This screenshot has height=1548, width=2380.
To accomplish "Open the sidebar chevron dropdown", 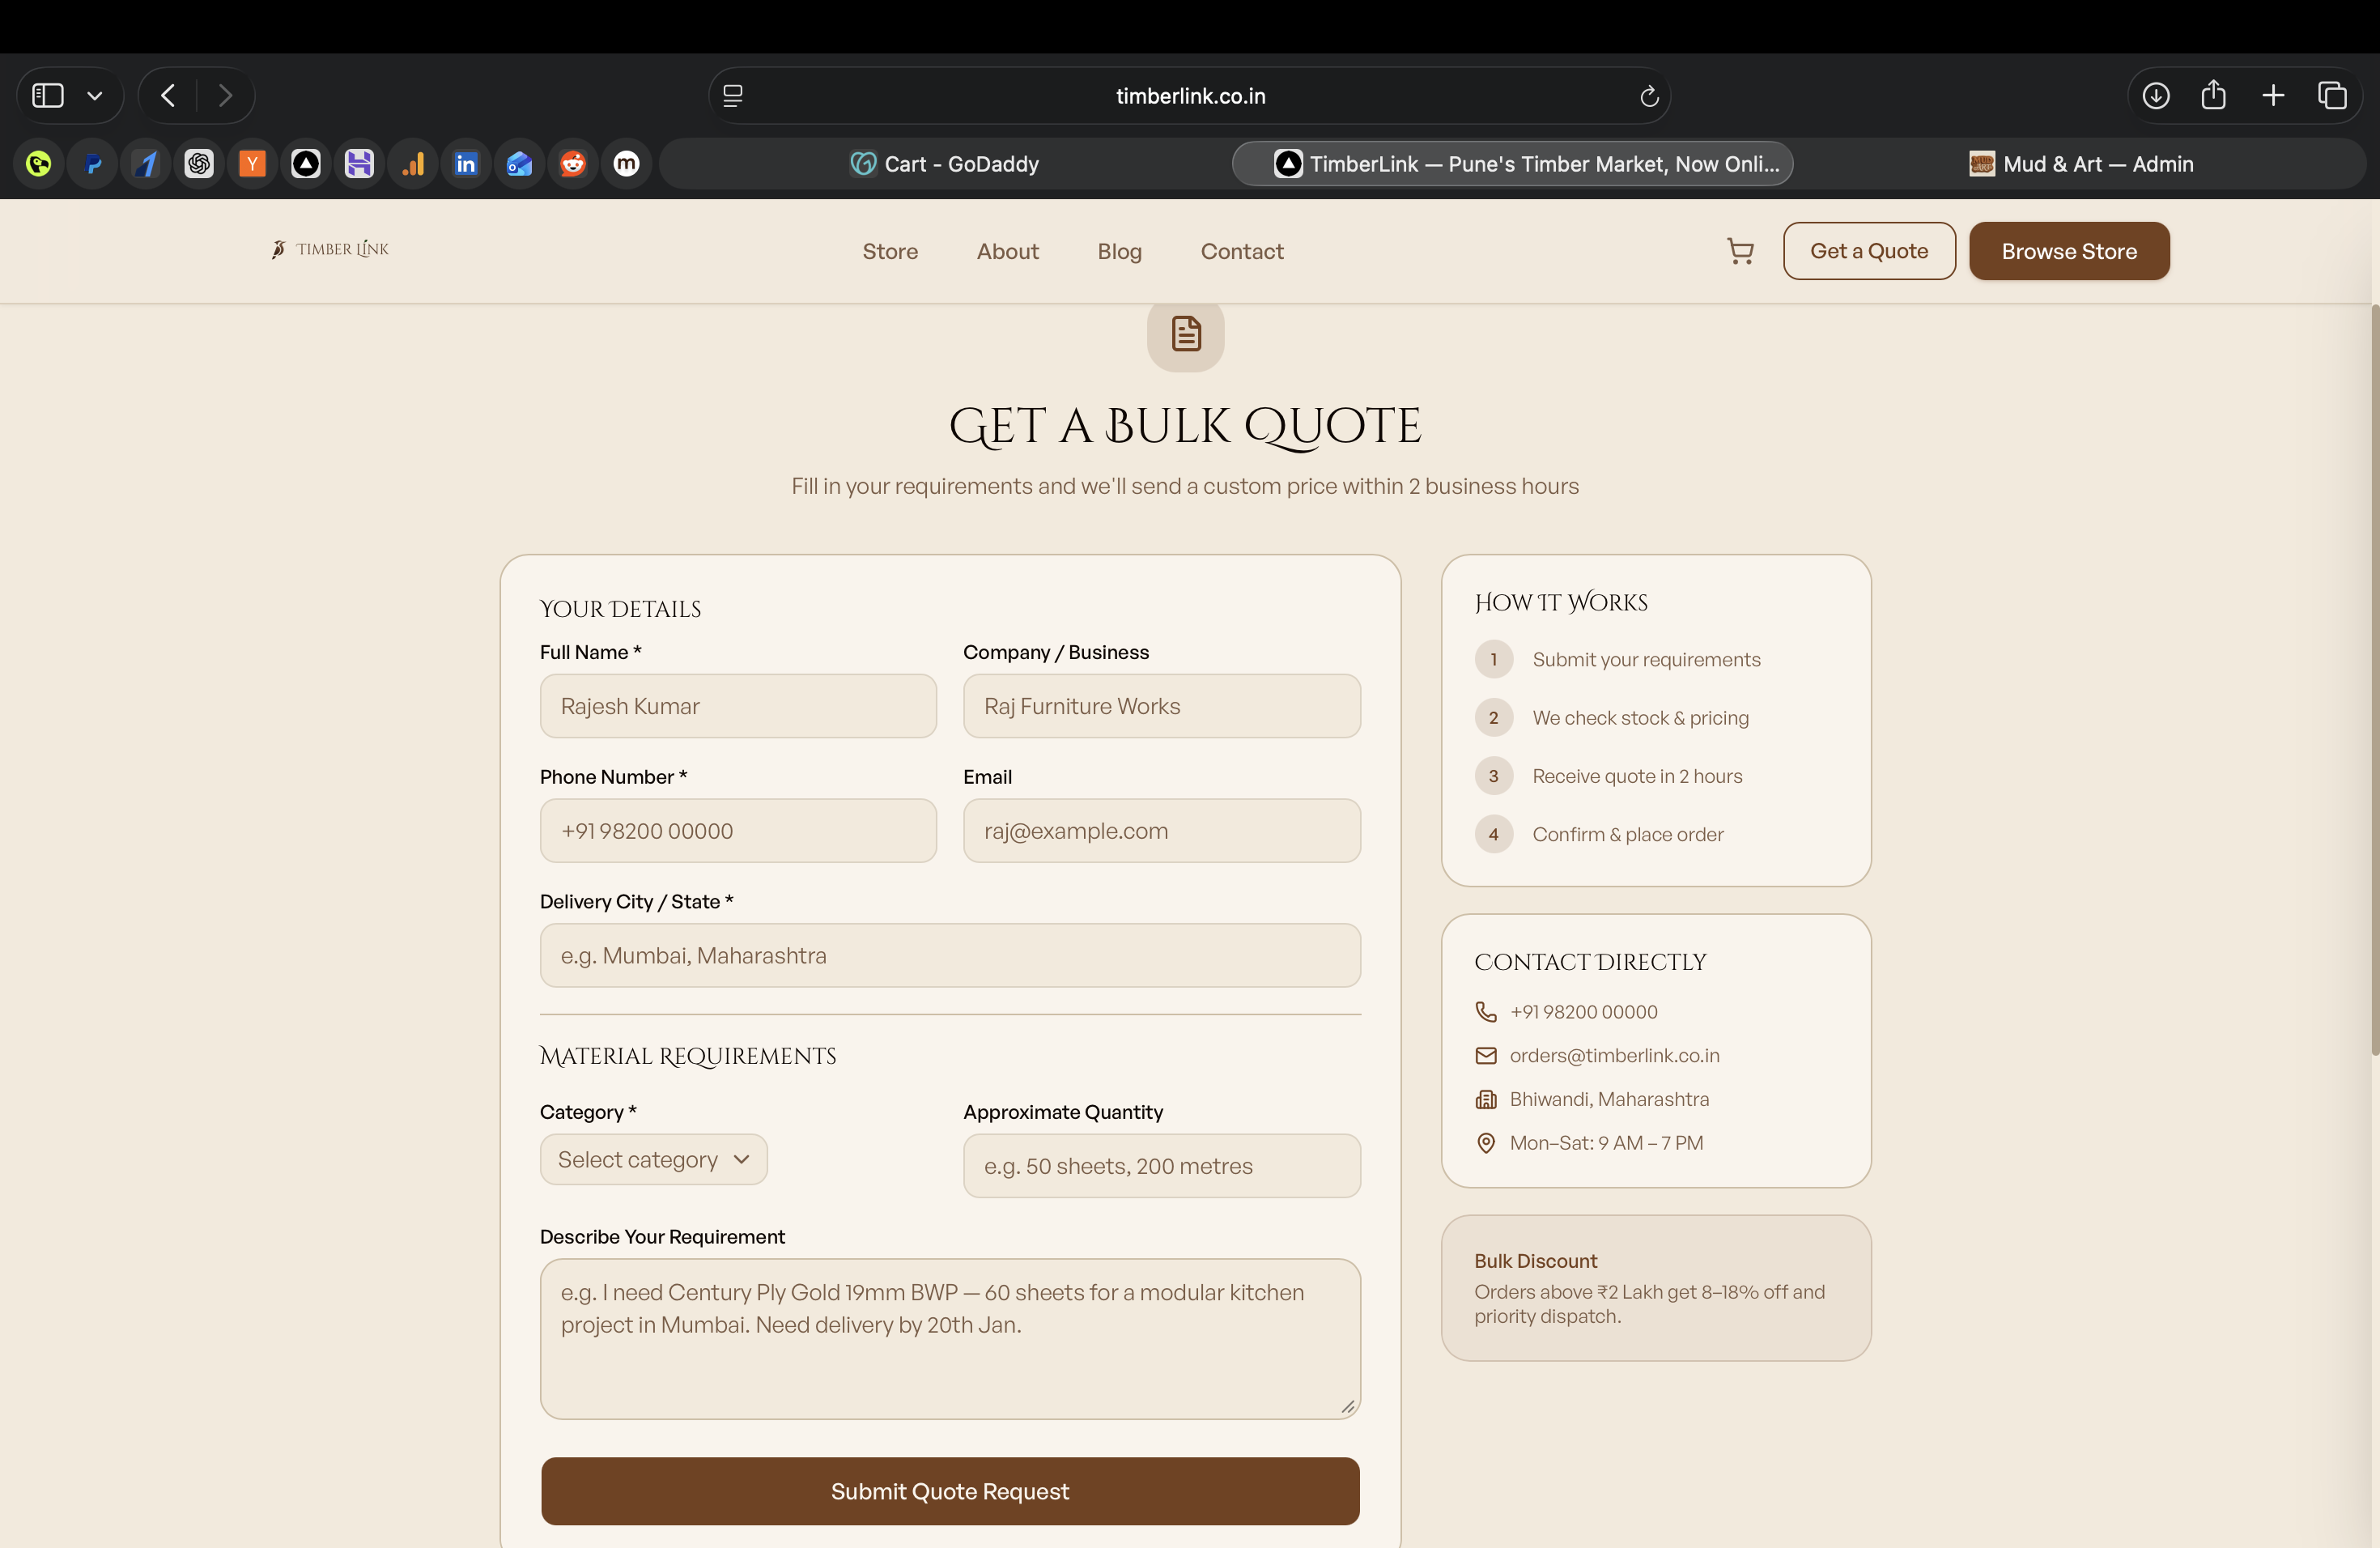I will pyautogui.click(x=95, y=95).
